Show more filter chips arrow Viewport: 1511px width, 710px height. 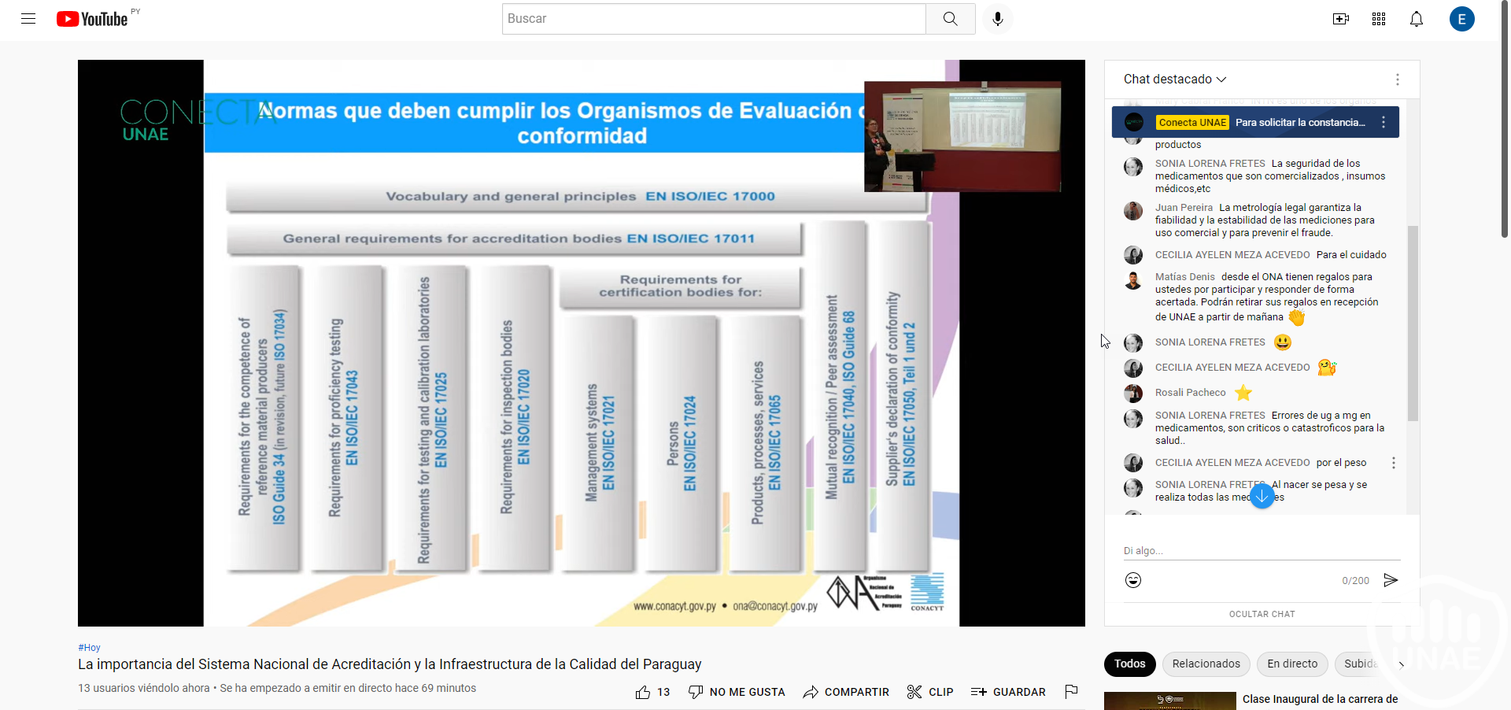pyautogui.click(x=1401, y=664)
